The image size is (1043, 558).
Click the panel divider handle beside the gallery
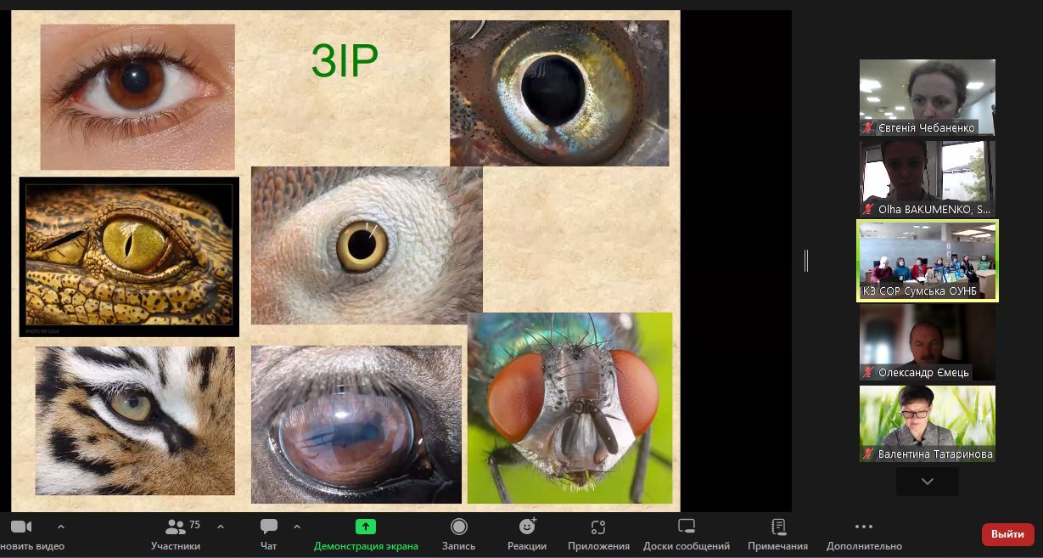tap(806, 261)
